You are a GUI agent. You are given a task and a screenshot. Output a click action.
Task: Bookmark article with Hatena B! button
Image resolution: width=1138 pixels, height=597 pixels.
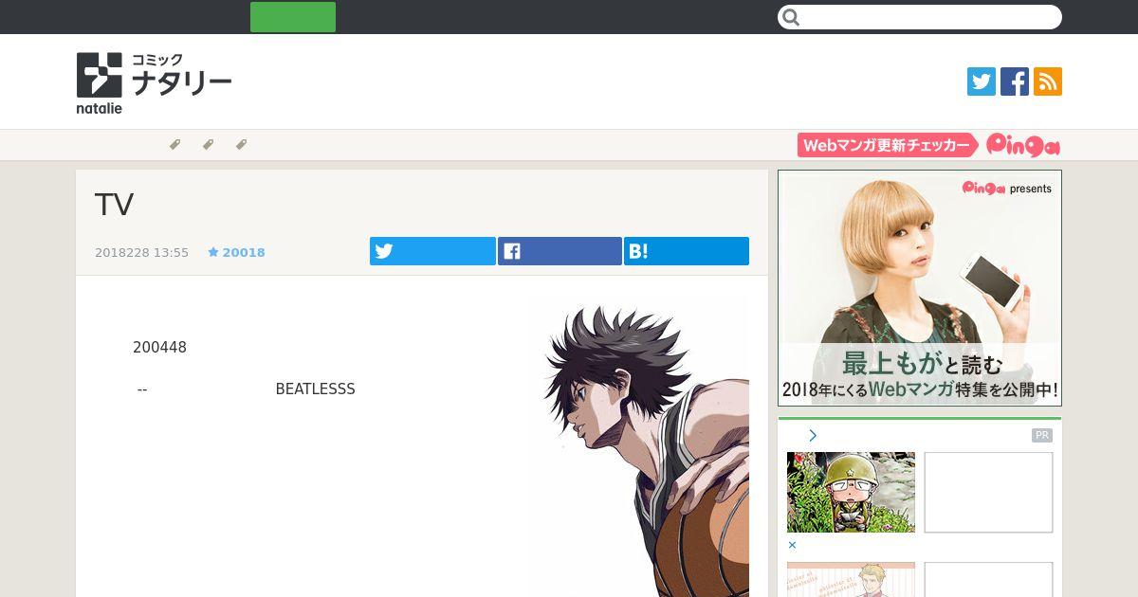click(x=687, y=251)
